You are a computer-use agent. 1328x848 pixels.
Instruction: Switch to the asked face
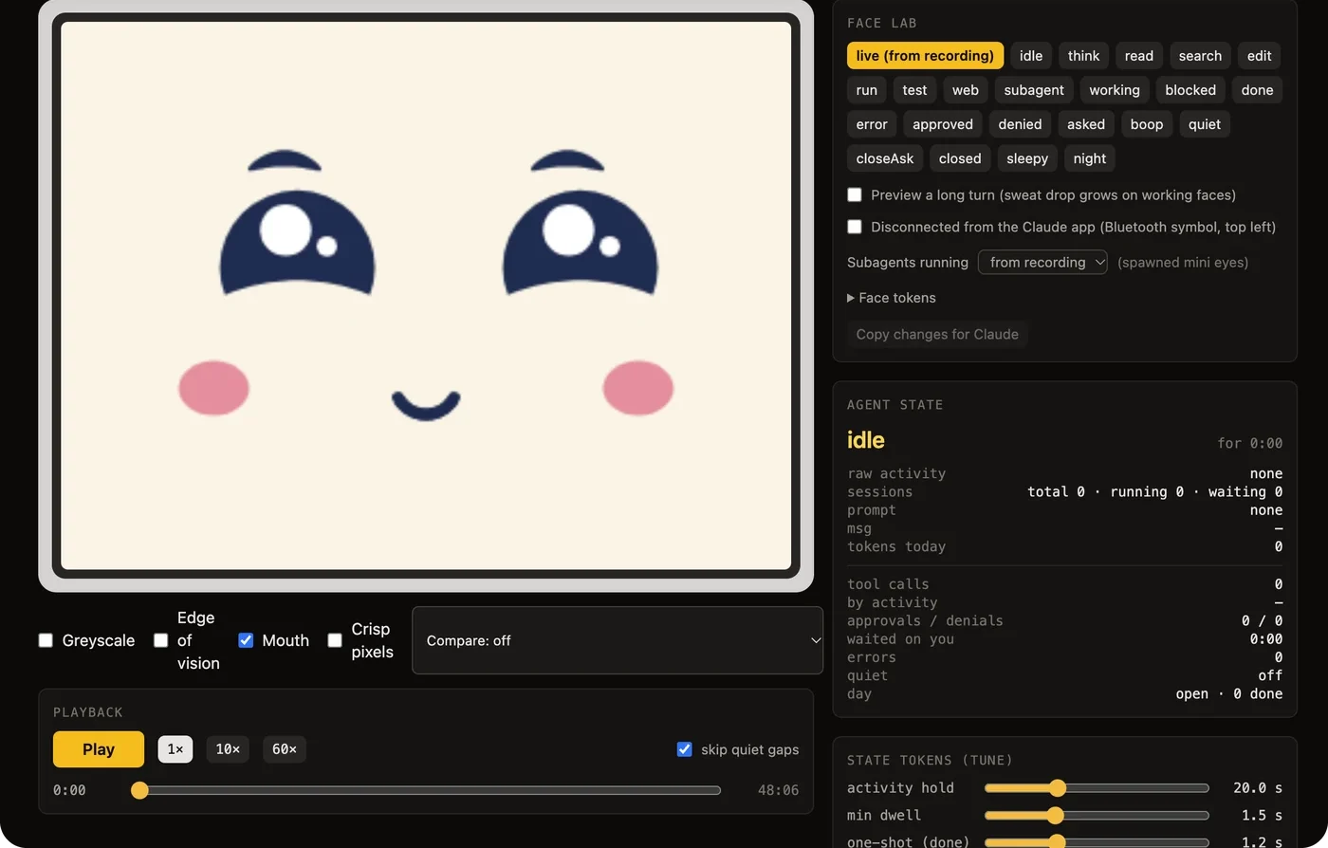(x=1086, y=124)
